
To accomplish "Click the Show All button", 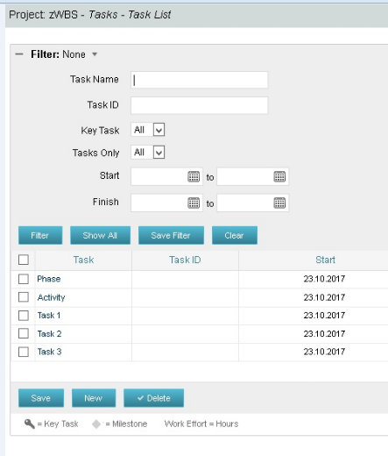I will pos(100,235).
